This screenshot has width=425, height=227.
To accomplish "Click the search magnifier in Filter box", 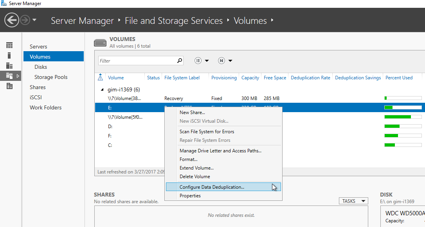I will coord(180,61).
